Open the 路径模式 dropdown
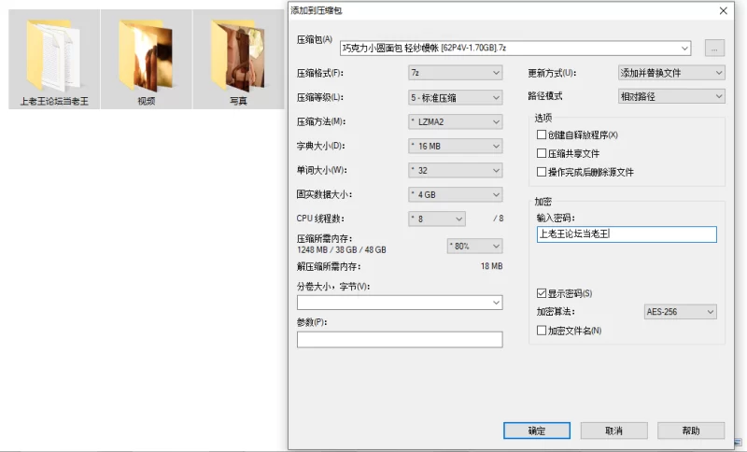The height and width of the screenshot is (452, 747). (x=672, y=96)
